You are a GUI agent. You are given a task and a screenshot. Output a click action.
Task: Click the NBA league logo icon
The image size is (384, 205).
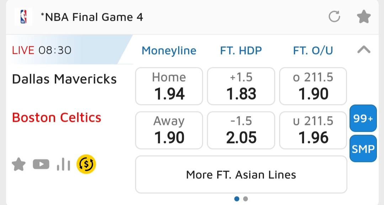tap(23, 17)
